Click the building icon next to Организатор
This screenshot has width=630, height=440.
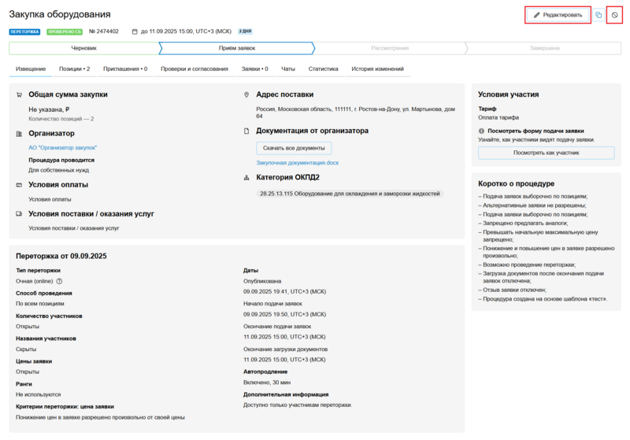[x=20, y=134]
